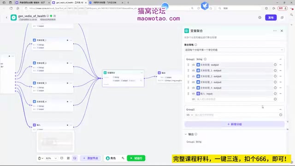Open the 角色 role settings

click(x=111, y=158)
